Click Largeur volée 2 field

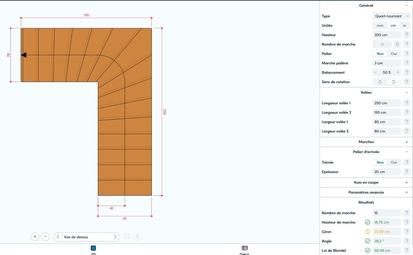tap(387, 131)
